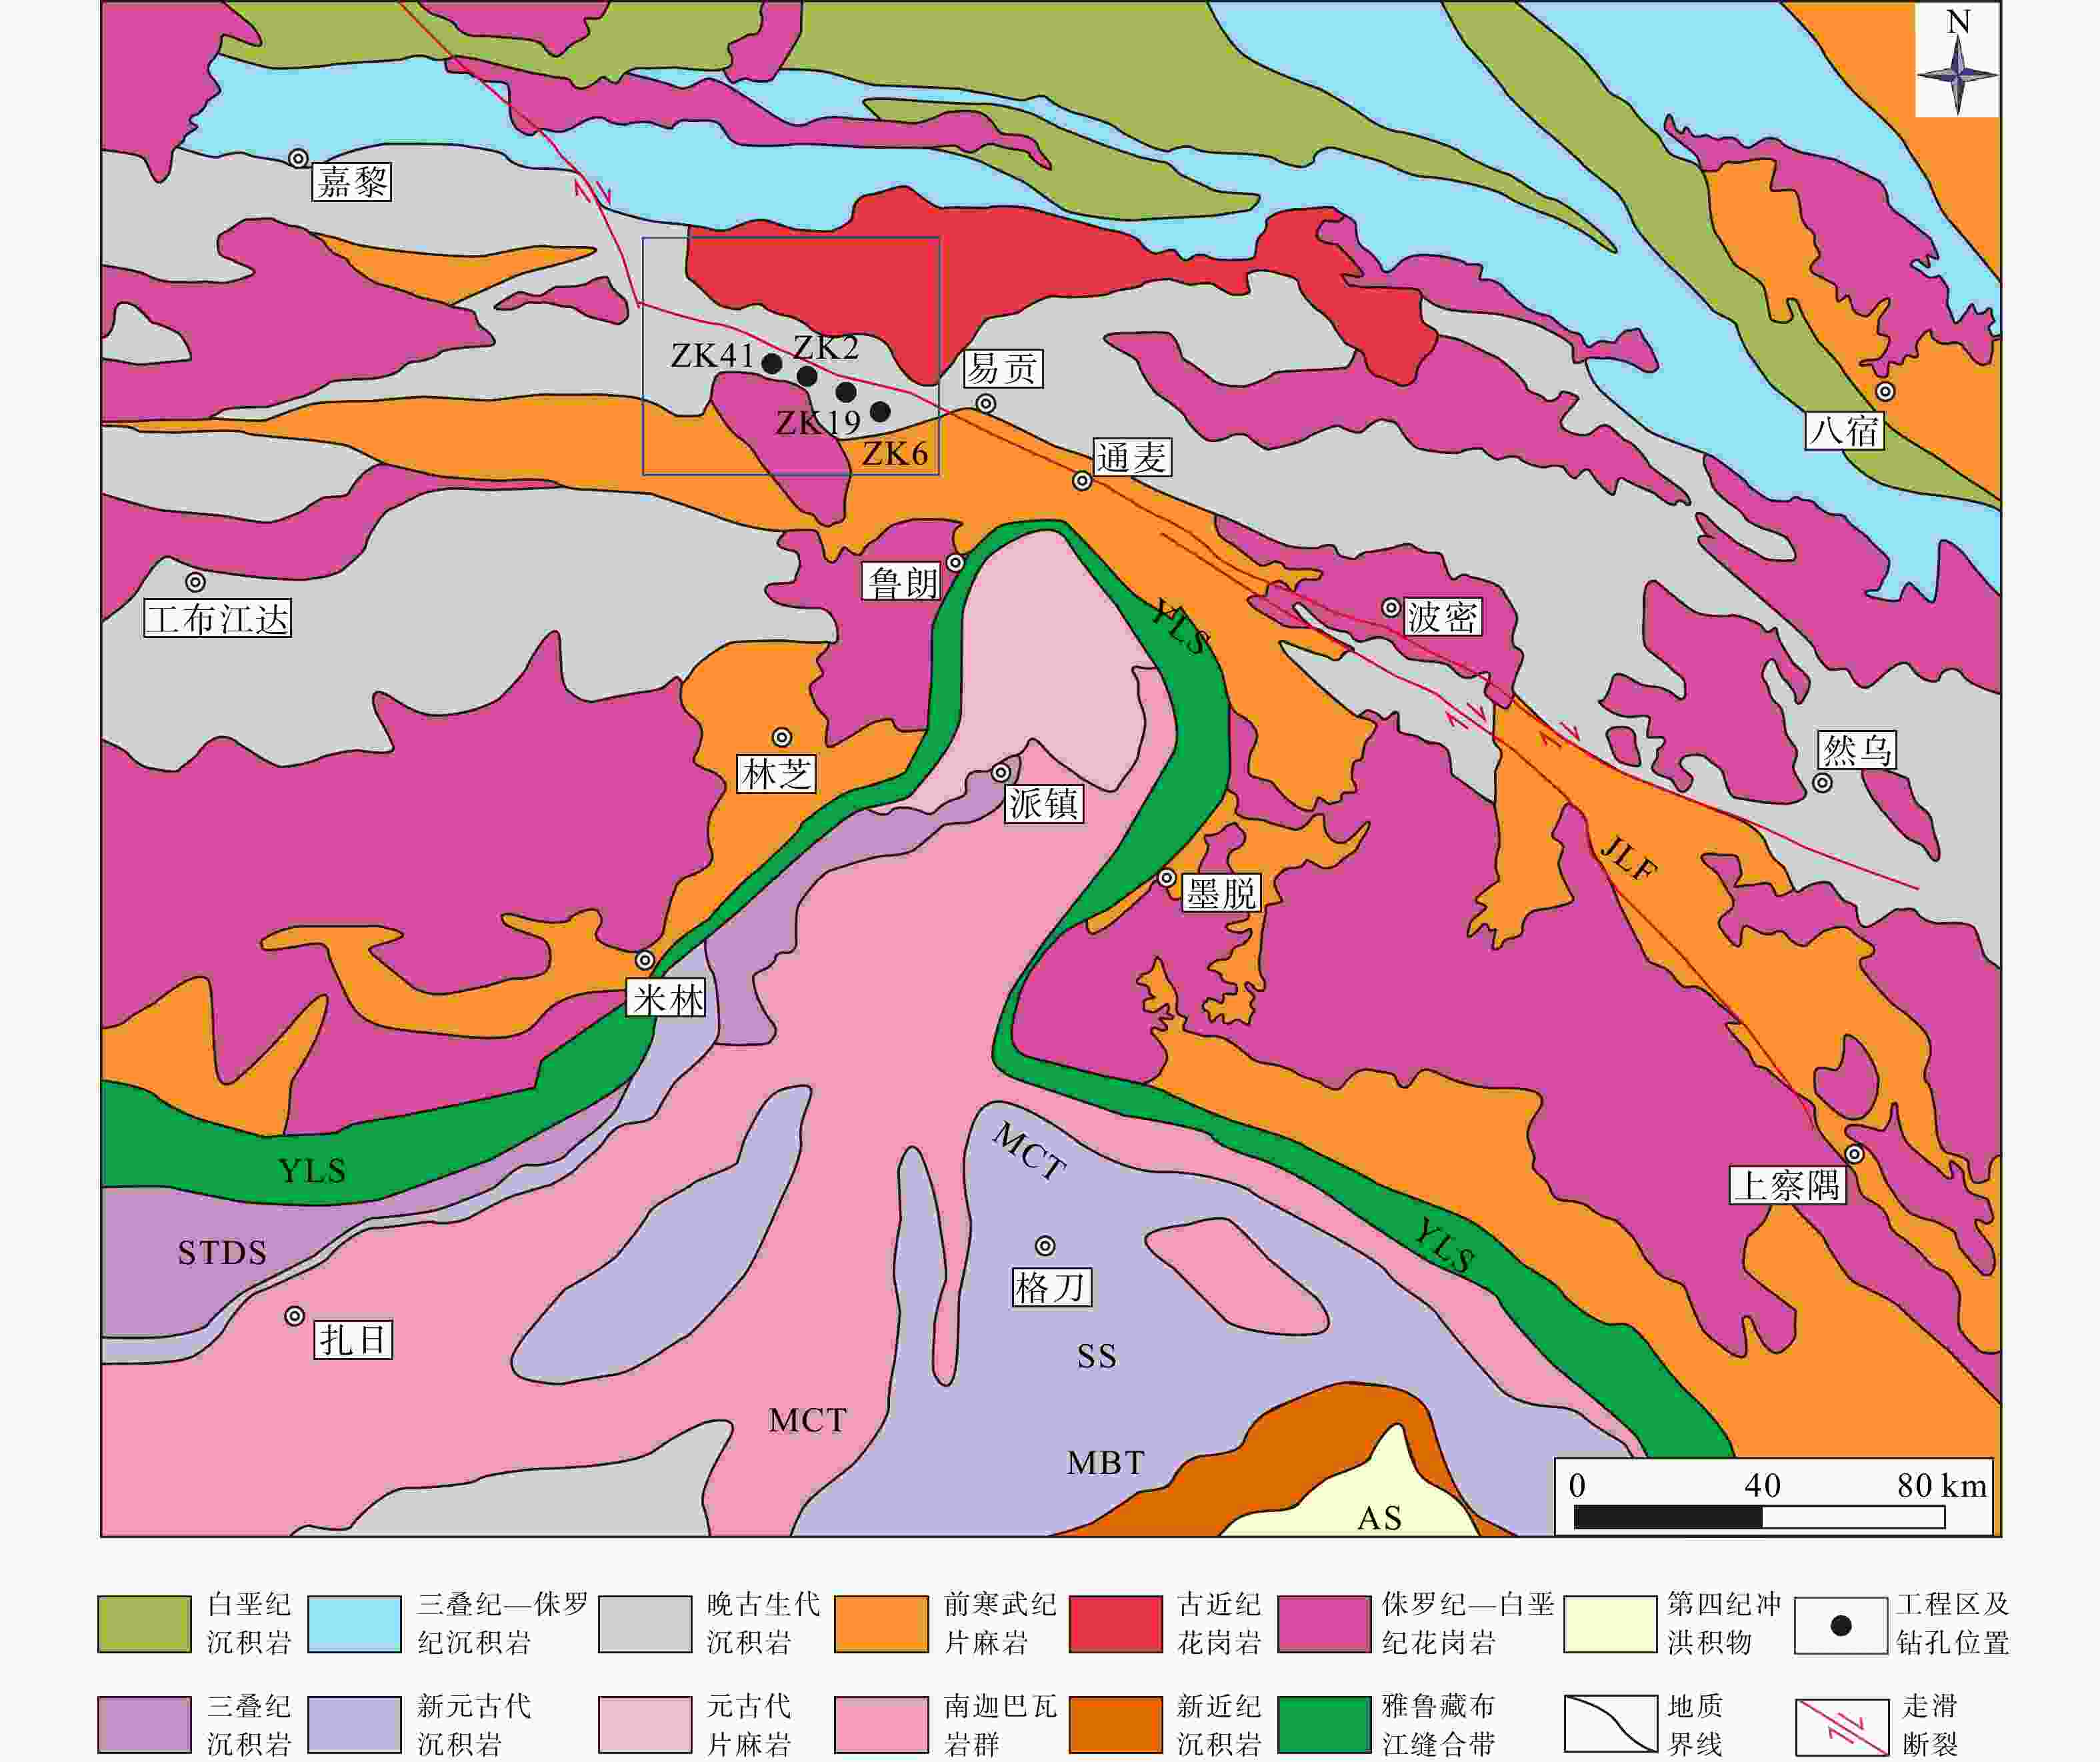The width and height of the screenshot is (2100, 1762).
Task: Click the ZK41 borehole marker dot
Action: pyautogui.click(x=772, y=364)
